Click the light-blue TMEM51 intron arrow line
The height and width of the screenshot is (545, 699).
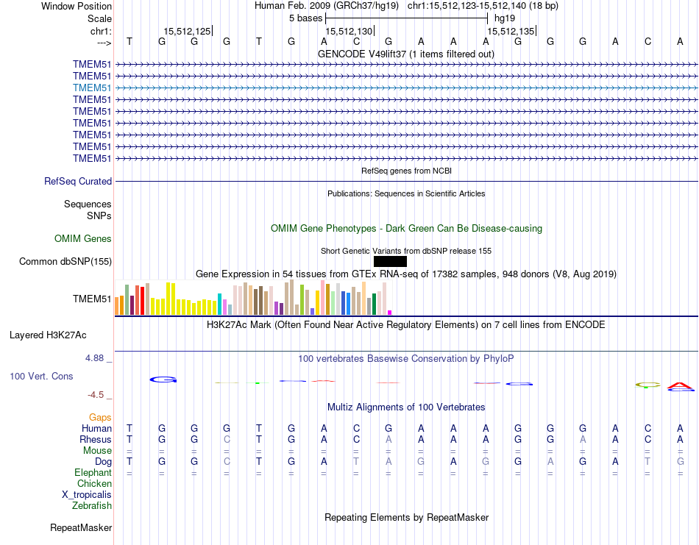pos(407,88)
